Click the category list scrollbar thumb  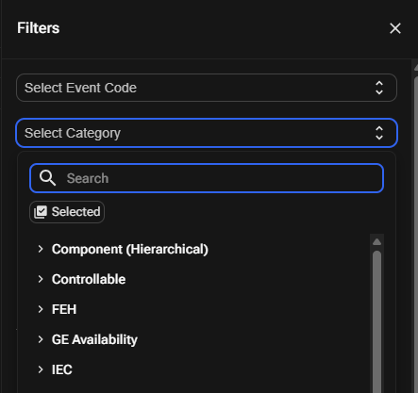coord(376,321)
